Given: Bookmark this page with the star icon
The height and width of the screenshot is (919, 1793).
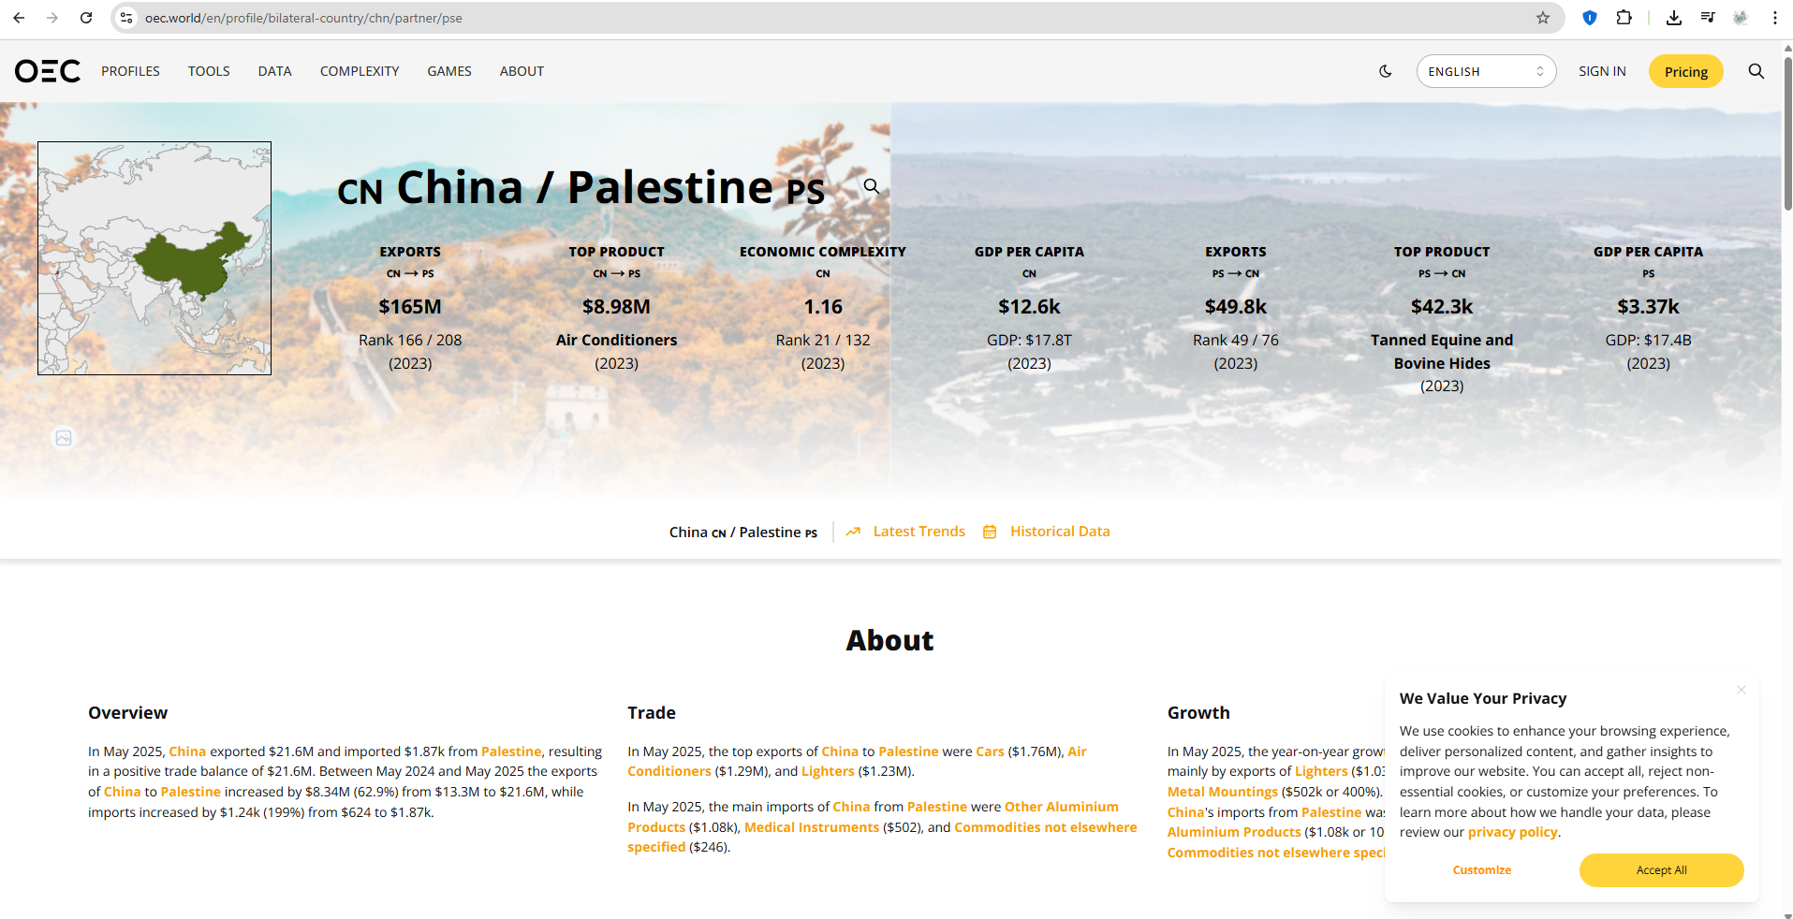Looking at the screenshot, I should pos(1543,18).
